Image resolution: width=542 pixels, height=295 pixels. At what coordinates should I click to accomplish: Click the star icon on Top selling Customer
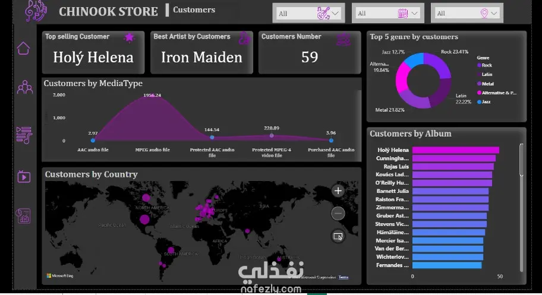(130, 37)
